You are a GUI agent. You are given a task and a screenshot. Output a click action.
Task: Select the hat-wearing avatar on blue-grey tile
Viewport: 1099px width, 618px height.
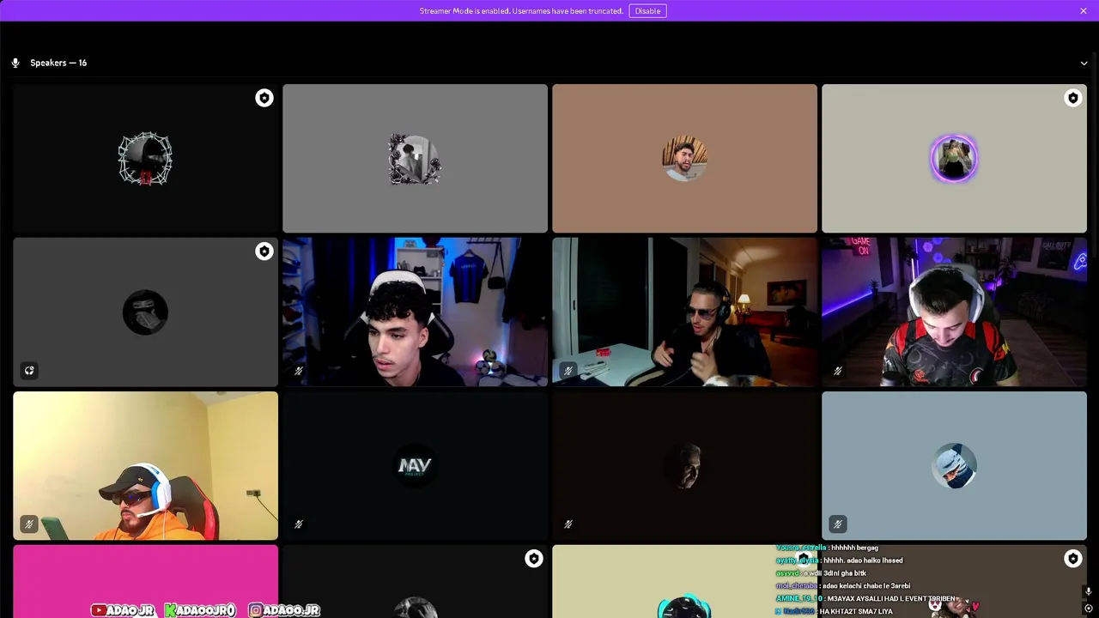point(954,466)
